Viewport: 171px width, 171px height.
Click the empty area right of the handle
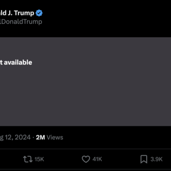(106, 22)
